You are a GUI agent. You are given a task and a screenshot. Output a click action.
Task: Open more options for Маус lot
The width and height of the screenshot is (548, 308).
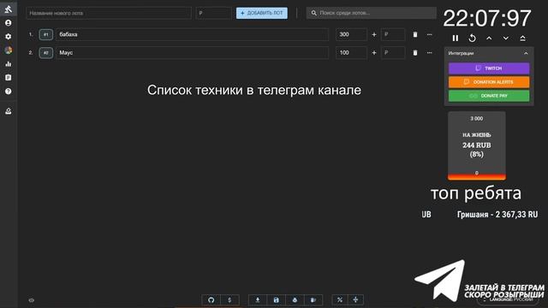429,53
